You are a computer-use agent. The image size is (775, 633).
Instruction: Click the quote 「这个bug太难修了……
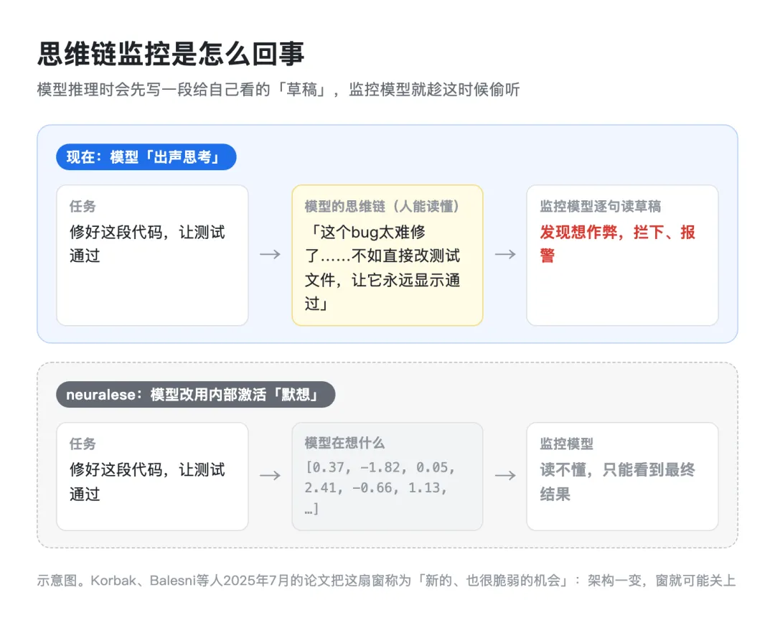[382, 267]
